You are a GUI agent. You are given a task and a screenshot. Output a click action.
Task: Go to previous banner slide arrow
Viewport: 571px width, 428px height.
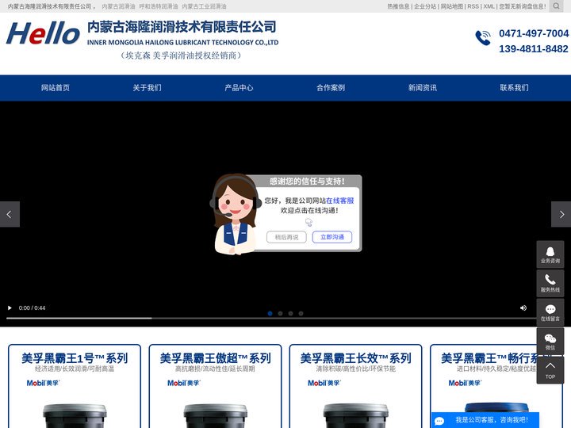[x=10, y=214]
